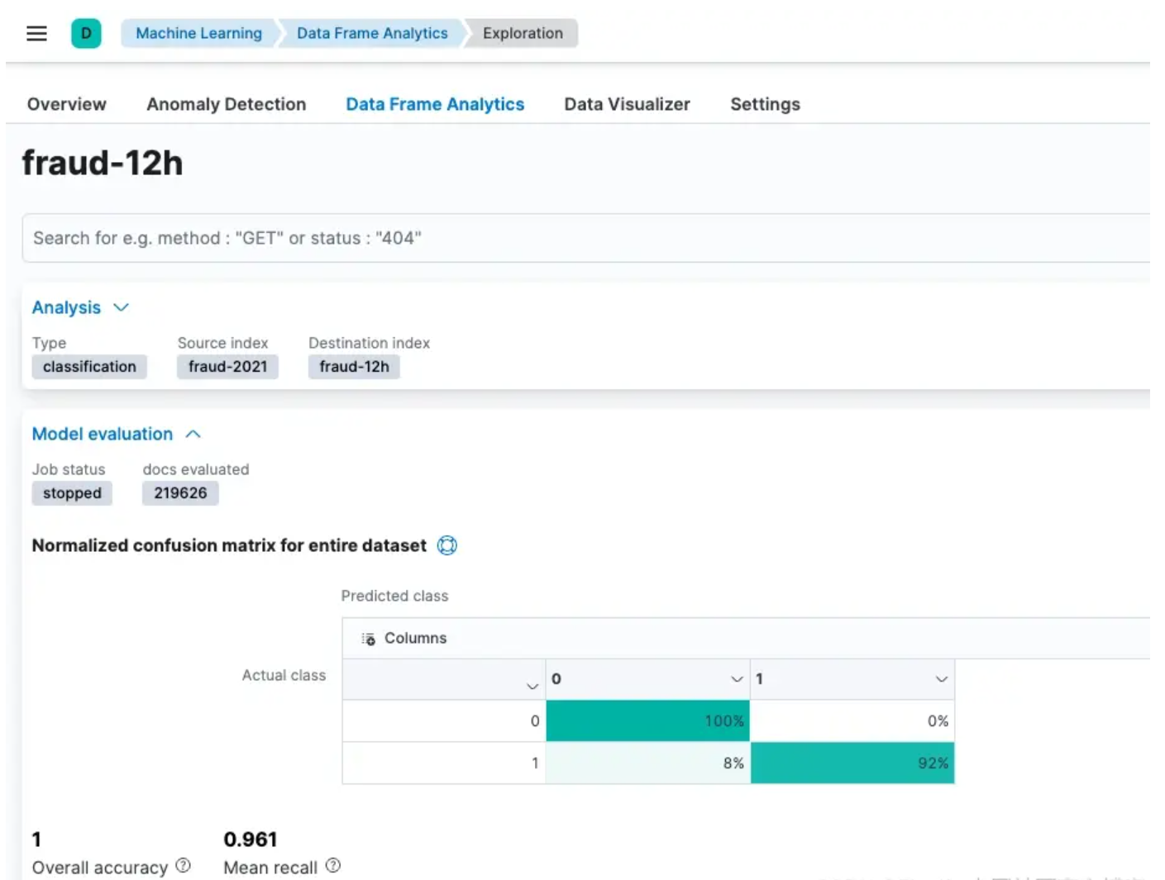Click the fraud-12h destination index badge
1165x880 pixels.
[x=354, y=367]
